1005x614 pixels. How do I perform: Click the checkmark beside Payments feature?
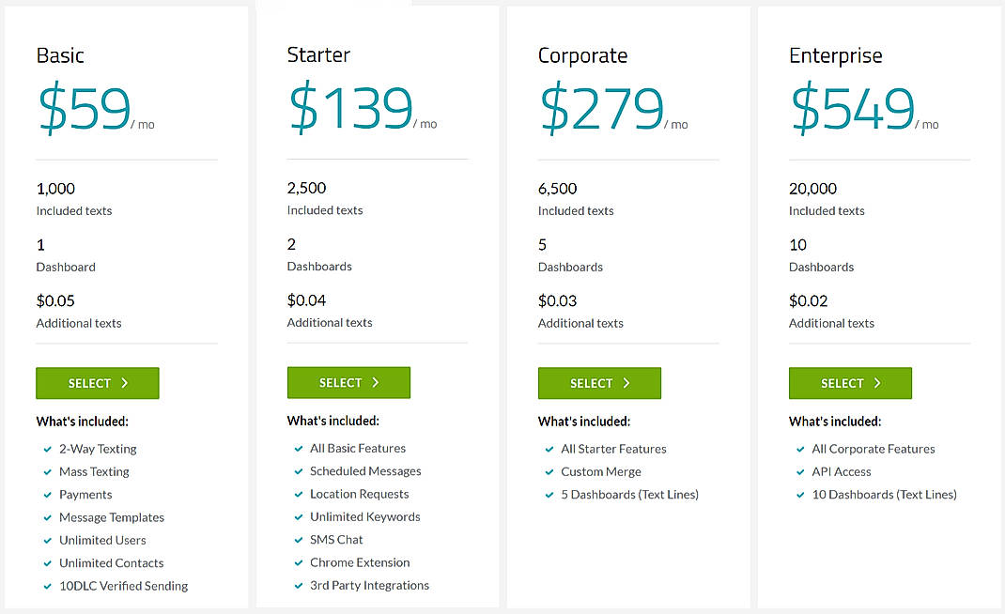(47, 494)
